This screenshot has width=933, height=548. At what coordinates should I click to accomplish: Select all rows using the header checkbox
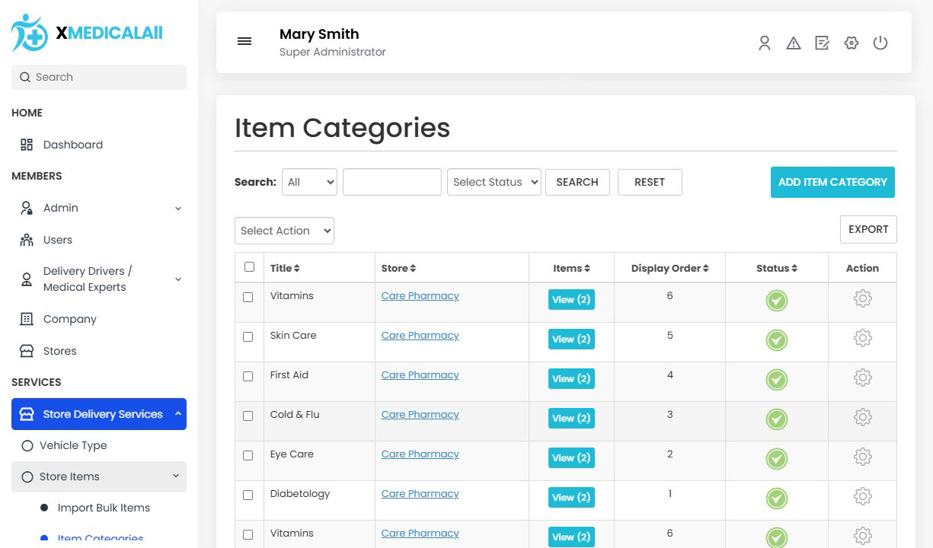click(x=249, y=267)
